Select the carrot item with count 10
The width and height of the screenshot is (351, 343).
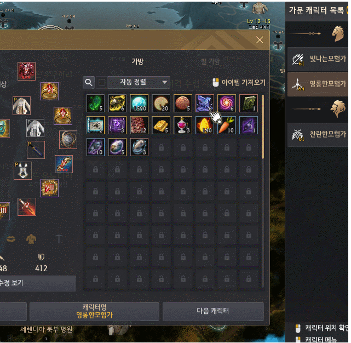[227, 125]
